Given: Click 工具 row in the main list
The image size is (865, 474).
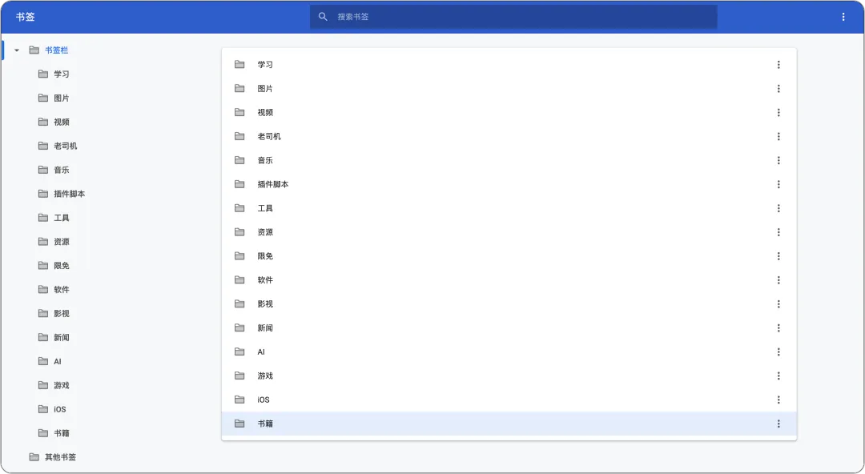Looking at the screenshot, I should pos(509,208).
